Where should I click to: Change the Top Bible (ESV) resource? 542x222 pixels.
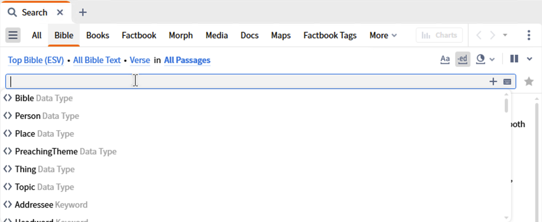point(36,60)
